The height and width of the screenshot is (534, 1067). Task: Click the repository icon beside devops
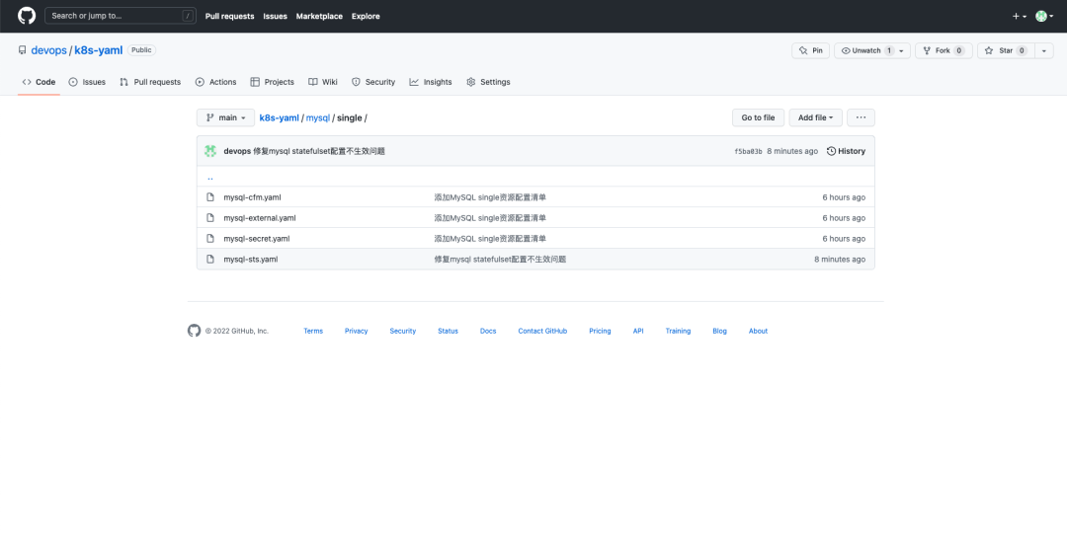pyautogui.click(x=22, y=50)
